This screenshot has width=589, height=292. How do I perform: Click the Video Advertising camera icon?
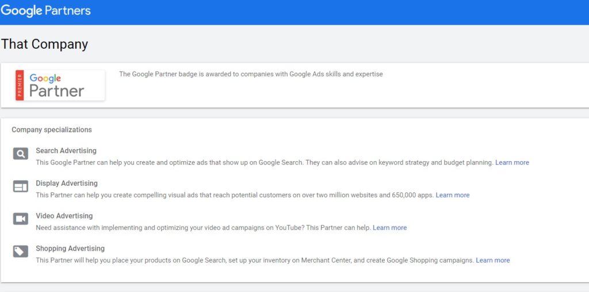point(21,219)
